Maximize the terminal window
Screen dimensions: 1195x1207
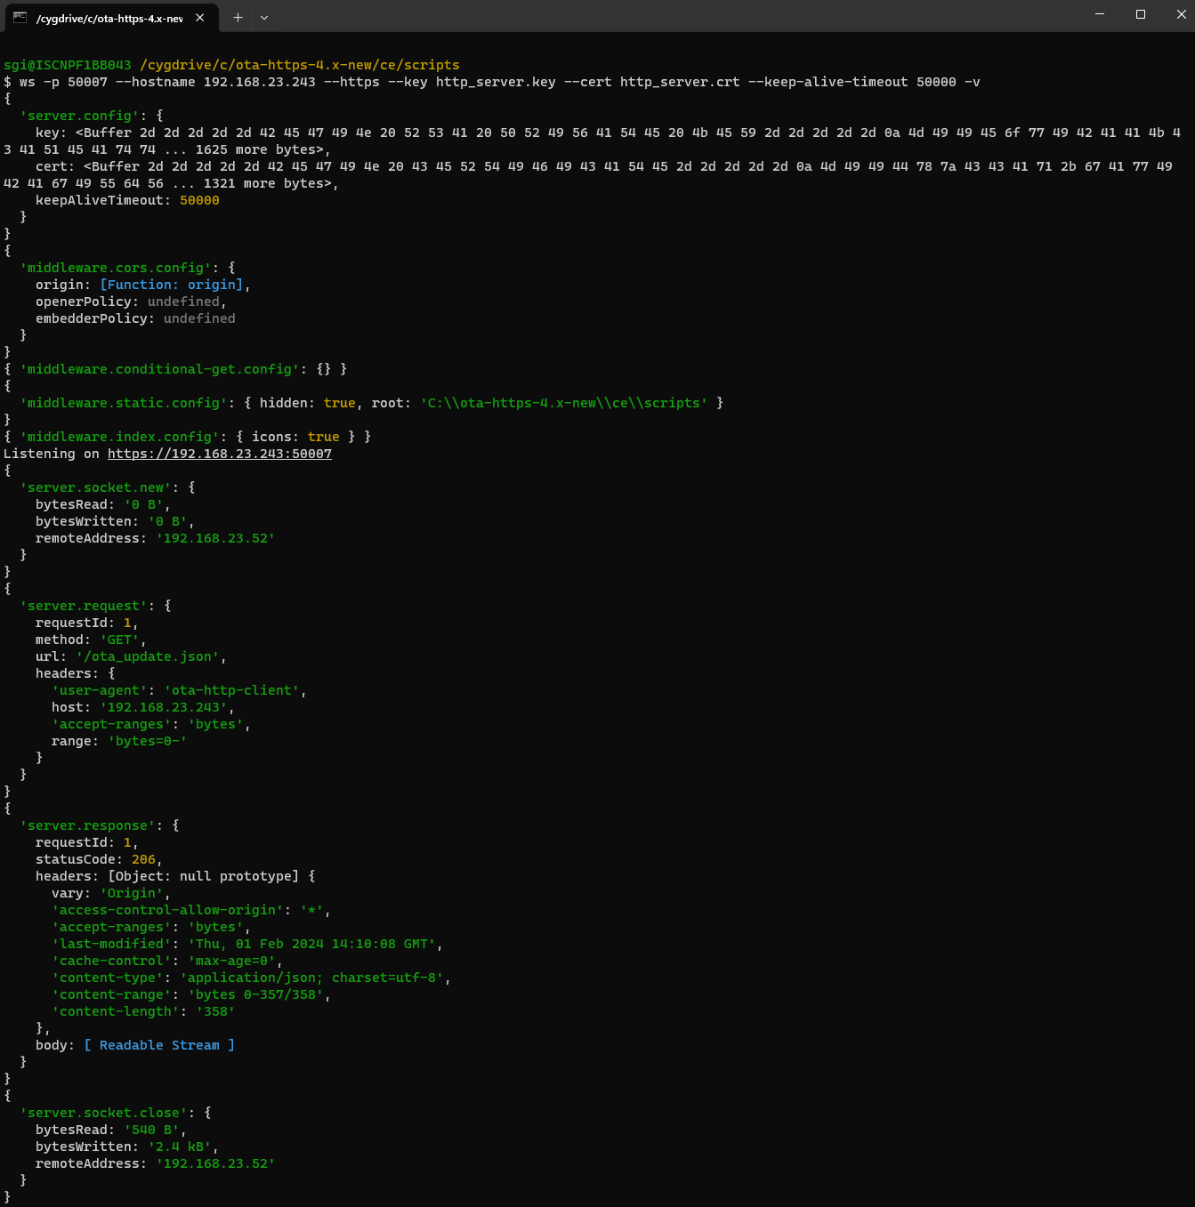1141,14
